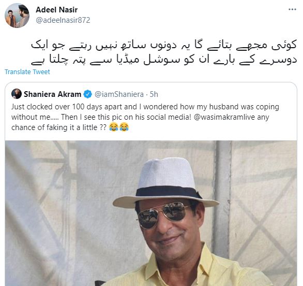Click the white hat in the photo
The width and height of the screenshot is (303, 286).
166,182
